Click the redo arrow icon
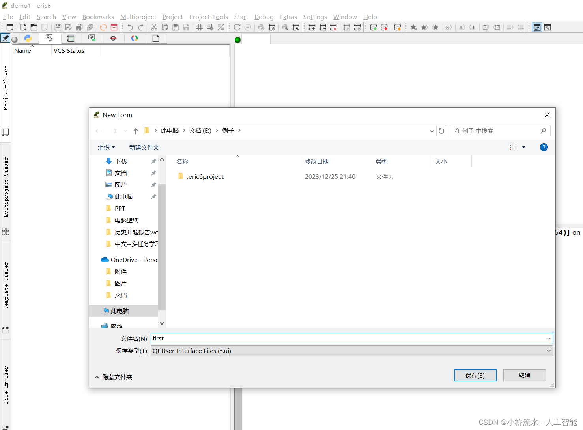The height and width of the screenshot is (430, 583). click(x=141, y=27)
